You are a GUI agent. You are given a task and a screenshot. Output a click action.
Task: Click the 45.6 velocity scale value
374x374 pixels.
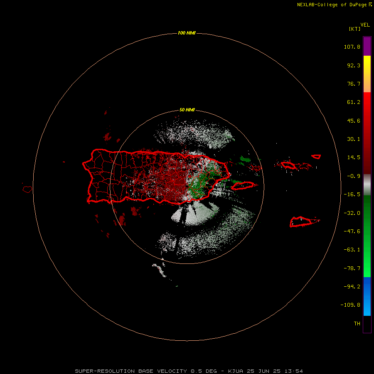pos(354,121)
